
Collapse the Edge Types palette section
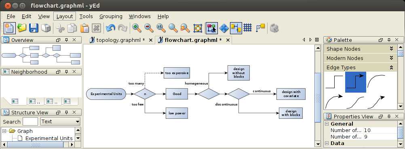tap(361, 67)
